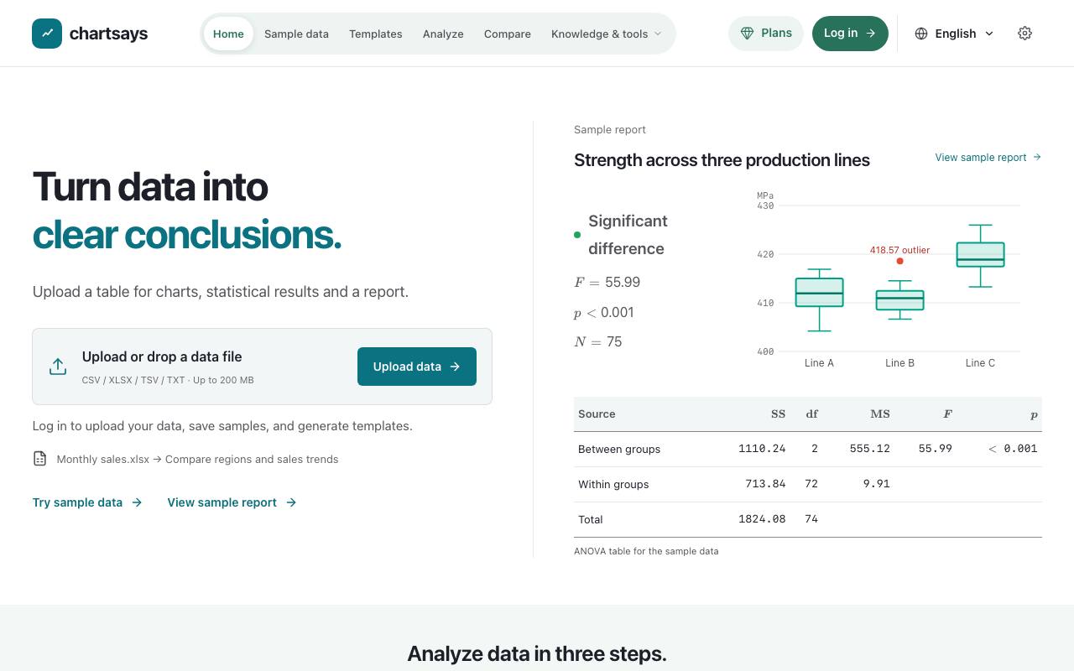Click the MS value 9.91
1074x671 pixels.
876,484
